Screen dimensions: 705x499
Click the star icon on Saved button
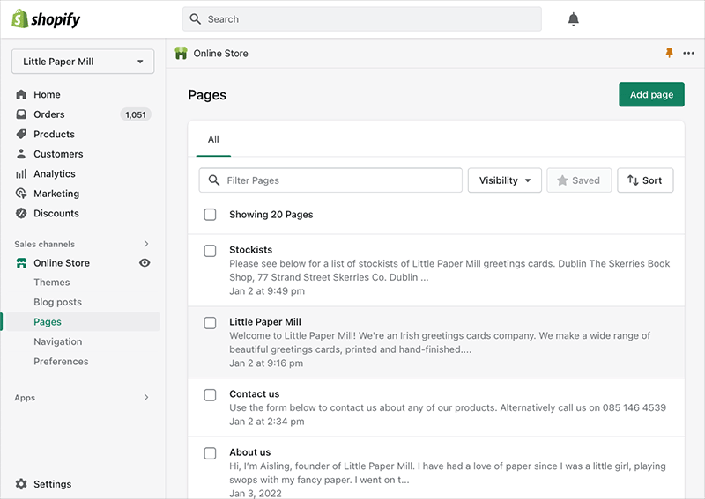(562, 180)
